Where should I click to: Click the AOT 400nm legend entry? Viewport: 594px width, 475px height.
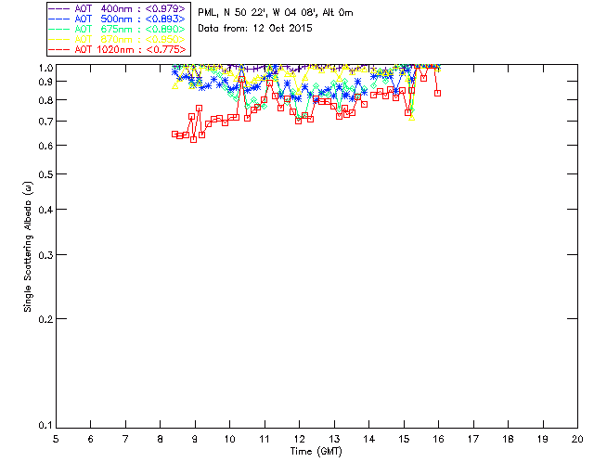point(118,8)
